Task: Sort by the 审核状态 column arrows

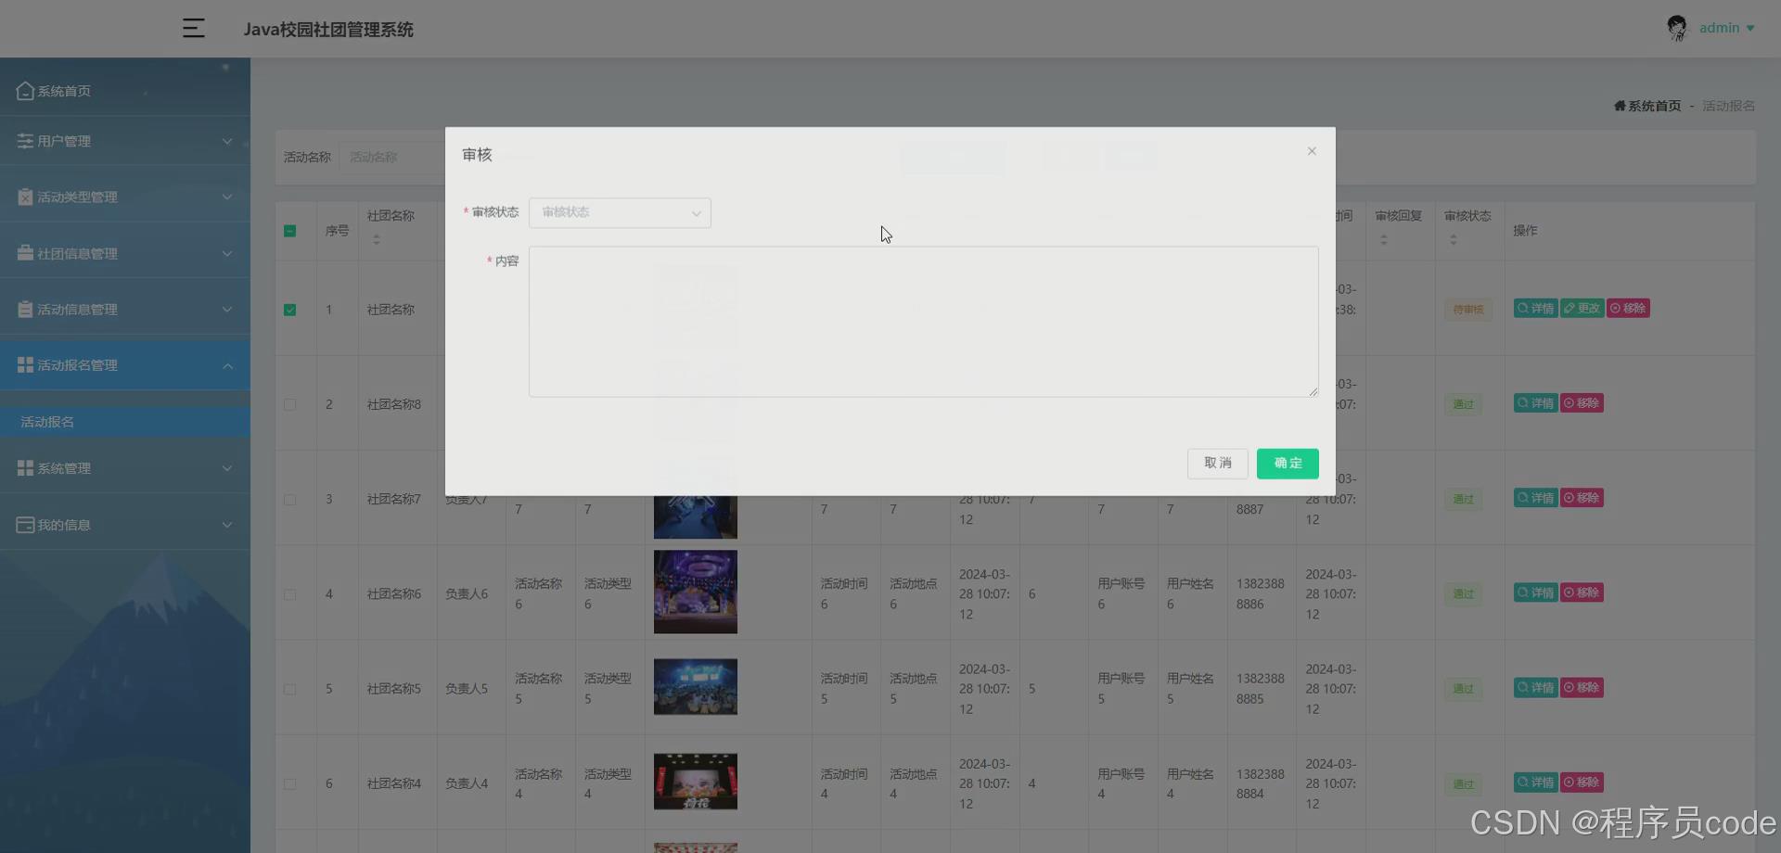Action: coord(1454,239)
